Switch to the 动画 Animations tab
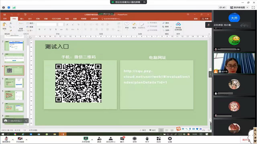257x144 pixels. pos(46,19)
